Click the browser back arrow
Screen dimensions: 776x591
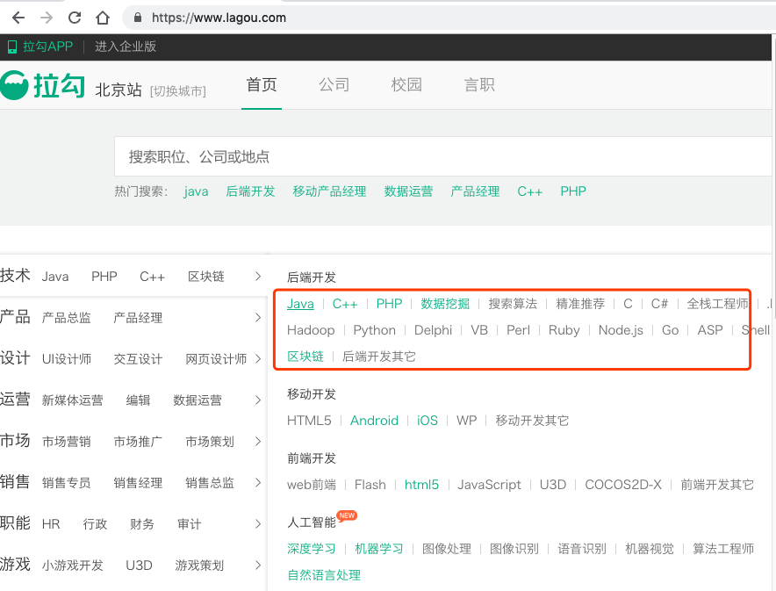click(18, 18)
